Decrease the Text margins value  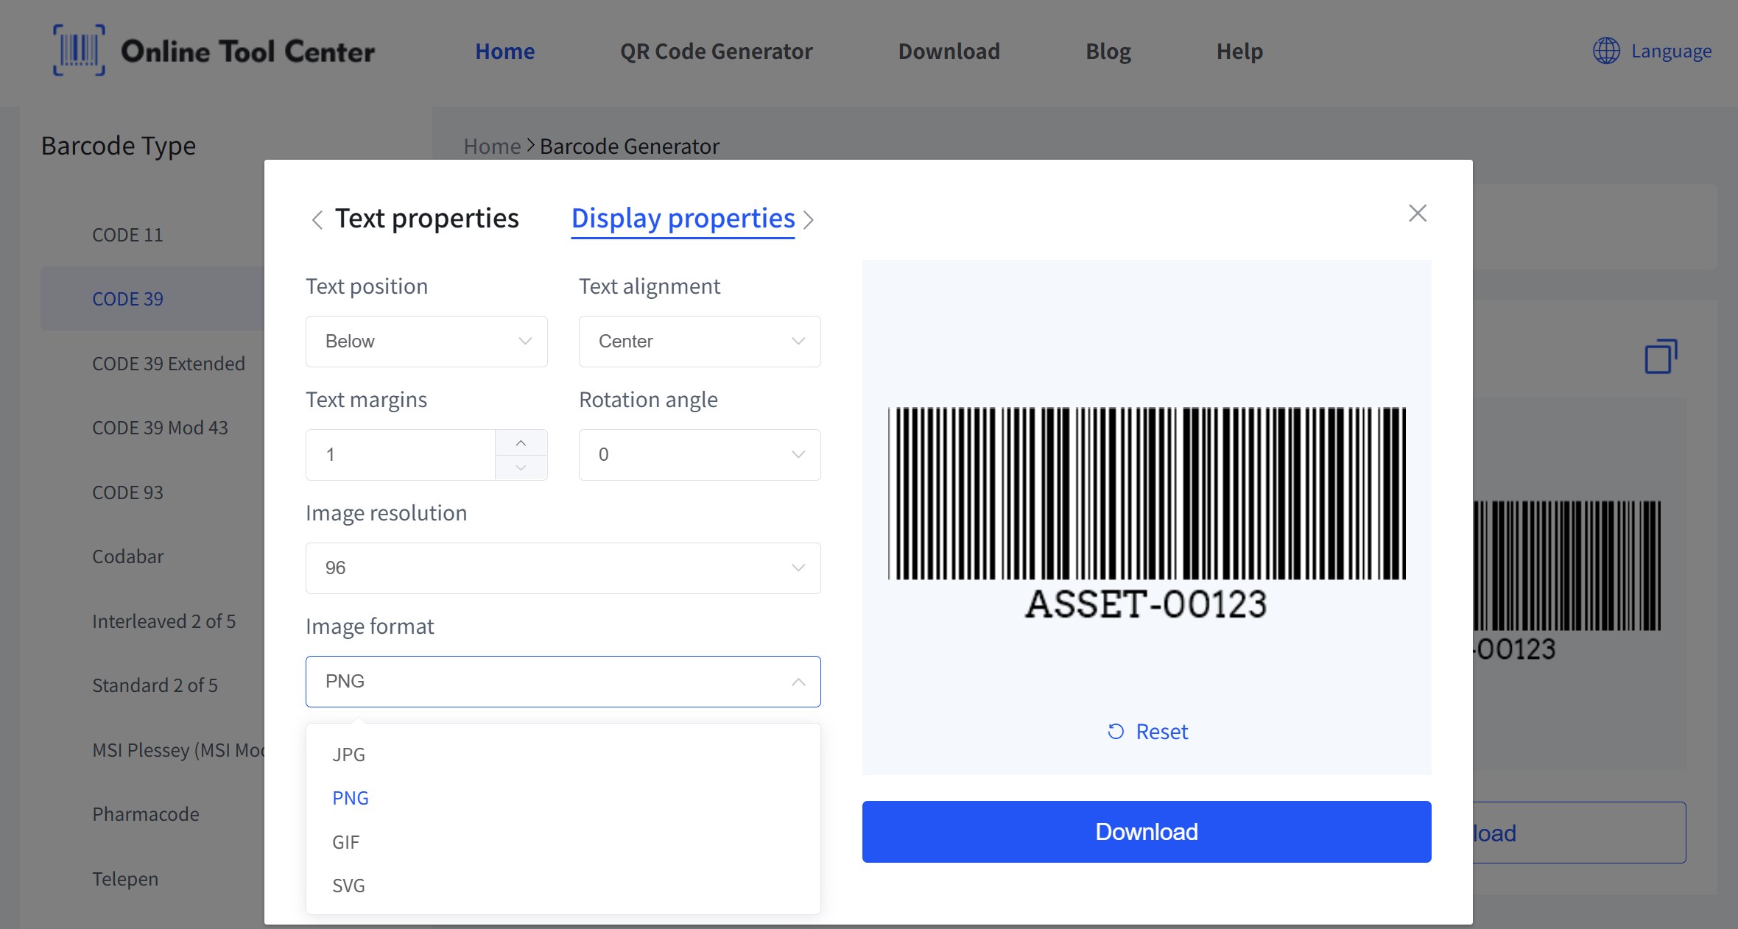pos(521,467)
